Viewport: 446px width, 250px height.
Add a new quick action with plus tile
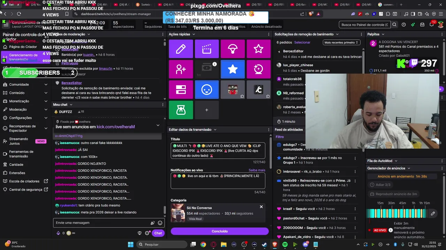point(207,110)
